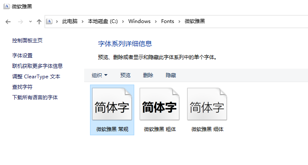
Task: Click 联机获取更多字体信息 link
Action: [37, 66]
